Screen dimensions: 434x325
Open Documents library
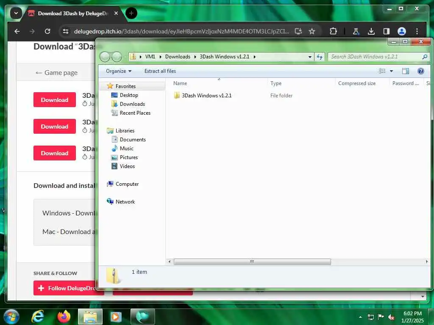(x=133, y=140)
